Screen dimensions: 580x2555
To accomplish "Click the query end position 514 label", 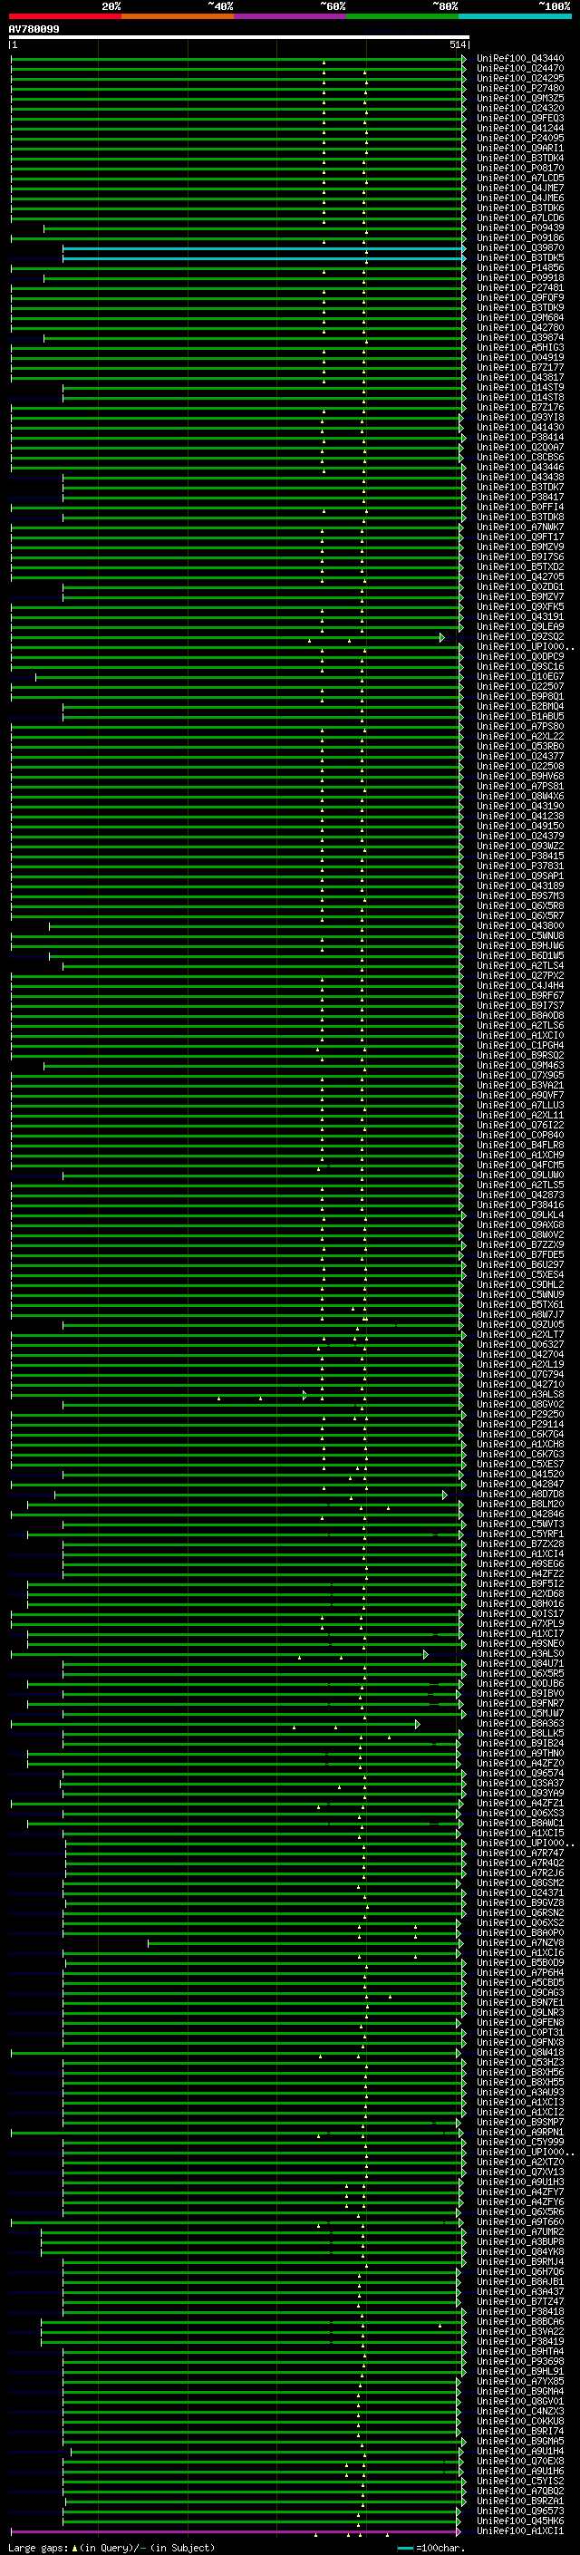I will [x=457, y=44].
